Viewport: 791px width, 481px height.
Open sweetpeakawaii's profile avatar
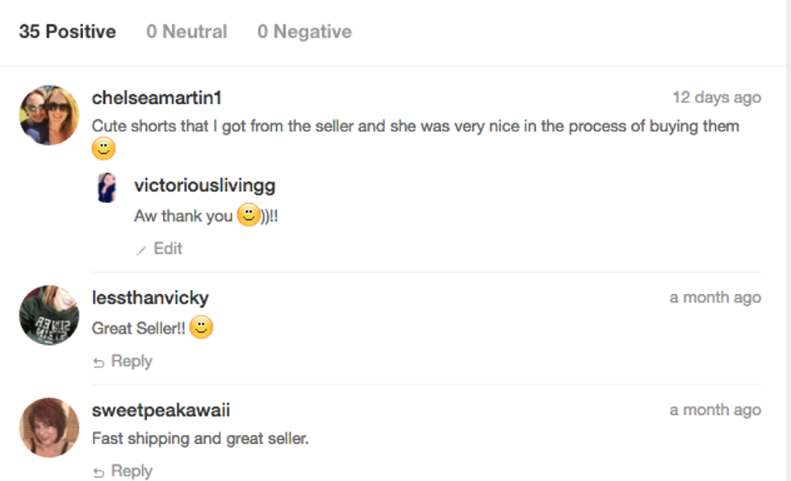pyautogui.click(x=49, y=427)
